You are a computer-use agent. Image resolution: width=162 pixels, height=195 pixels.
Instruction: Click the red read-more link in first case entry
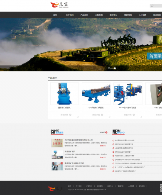pyautogui.click(x=103, y=146)
